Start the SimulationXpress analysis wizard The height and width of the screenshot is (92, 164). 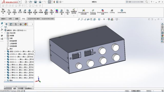(x=84, y=12)
